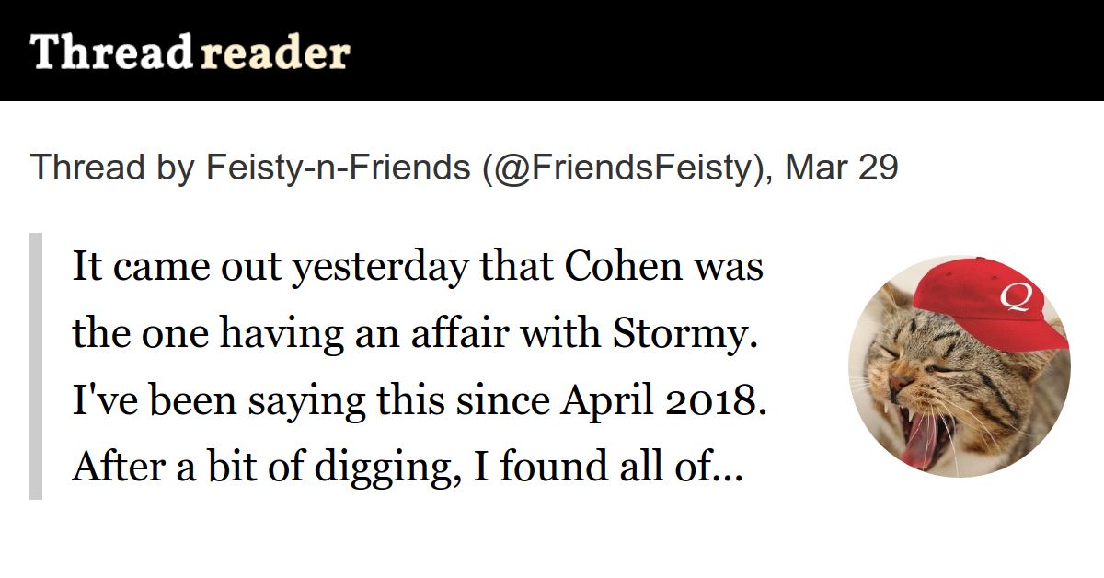Click the cat avatar profile picture
This screenshot has height=578, width=1104.
pyautogui.click(x=959, y=365)
